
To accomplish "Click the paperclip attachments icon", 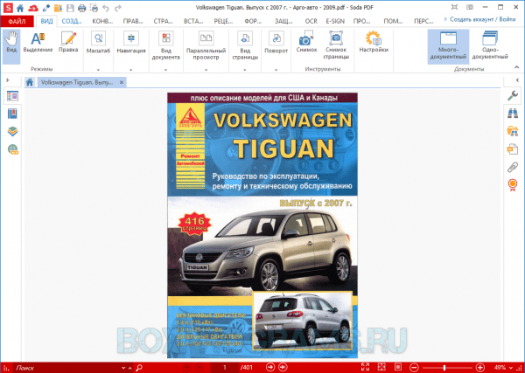I will point(513,167).
